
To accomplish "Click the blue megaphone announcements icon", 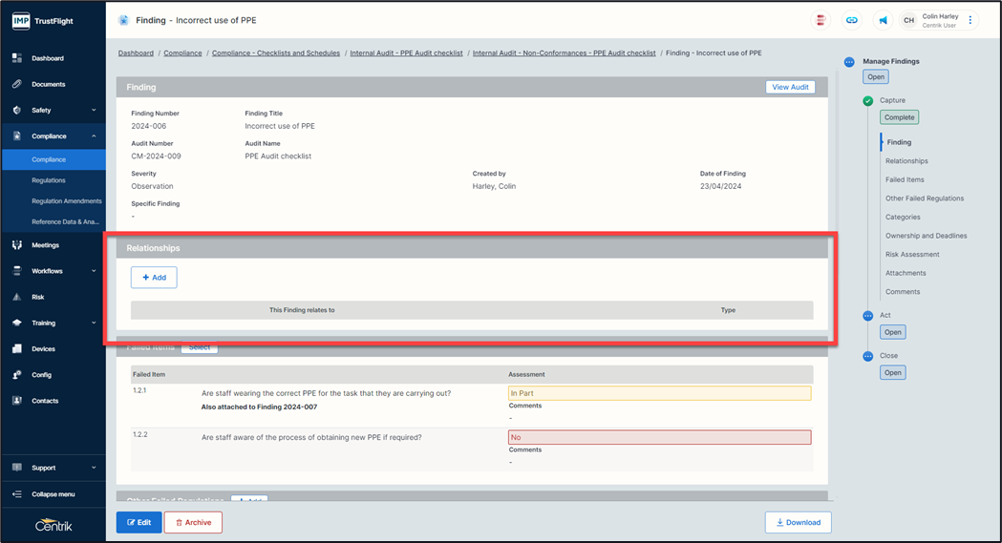I will [883, 20].
